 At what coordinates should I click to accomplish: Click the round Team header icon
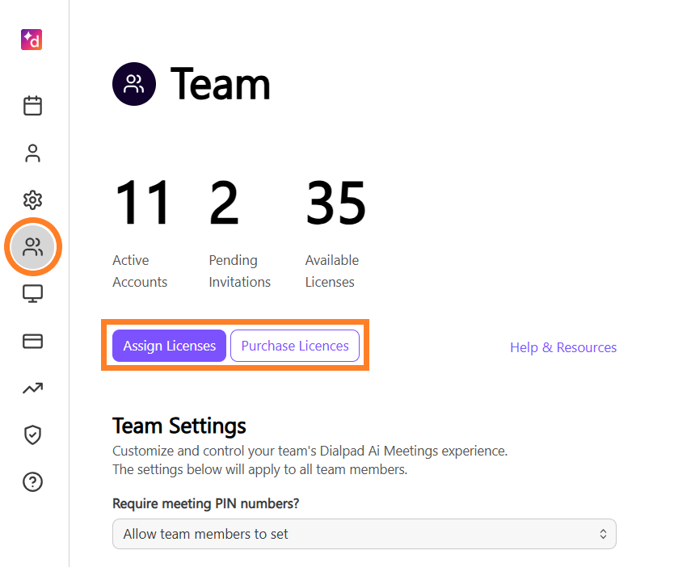tap(134, 84)
